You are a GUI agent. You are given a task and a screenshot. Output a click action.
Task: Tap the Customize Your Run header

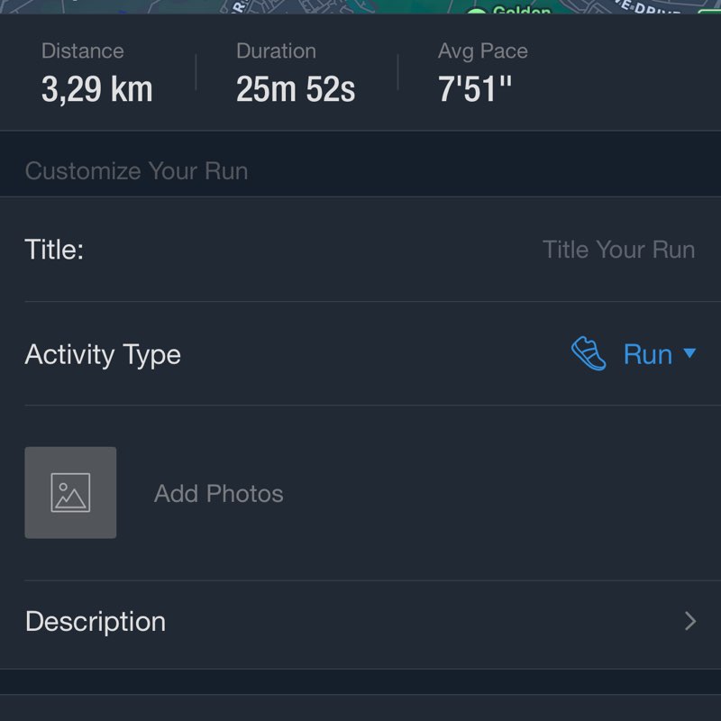coord(136,171)
